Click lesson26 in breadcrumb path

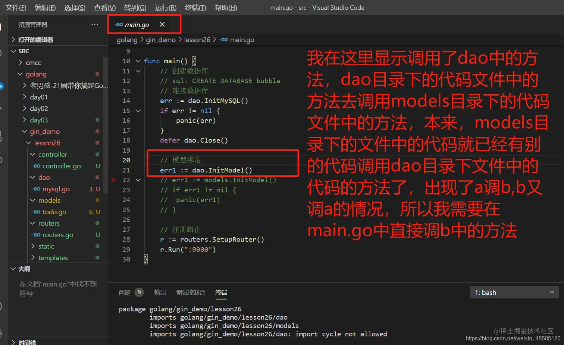[197, 39]
